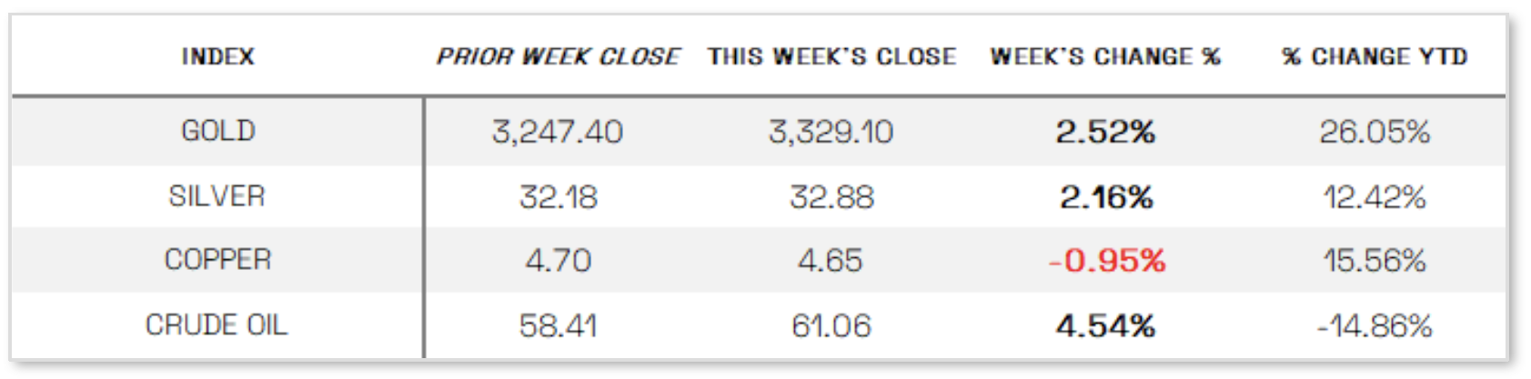The image size is (1531, 379).
Task: Select the WEEK'S CHANGE % header
Action: click(1105, 56)
